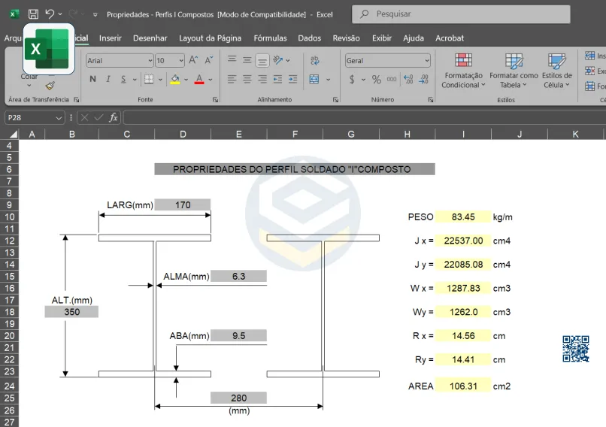Click the Pesquisar search box
Screen dimensions: 606x427
[461, 14]
